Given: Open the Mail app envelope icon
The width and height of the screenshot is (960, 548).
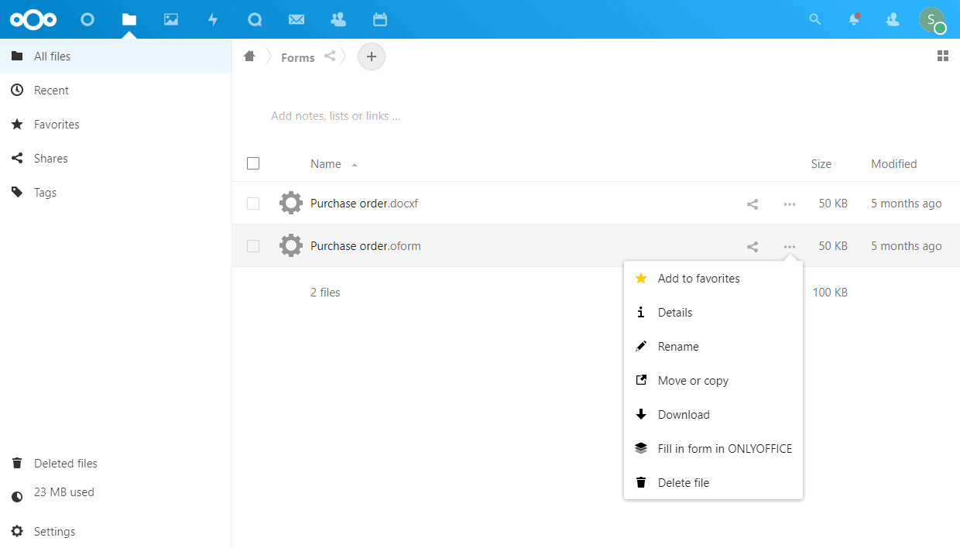Looking at the screenshot, I should [x=297, y=19].
